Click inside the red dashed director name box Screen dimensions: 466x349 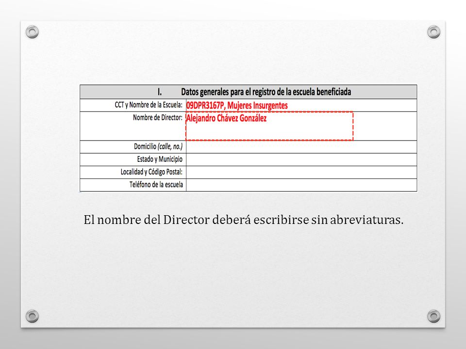tap(269, 126)
